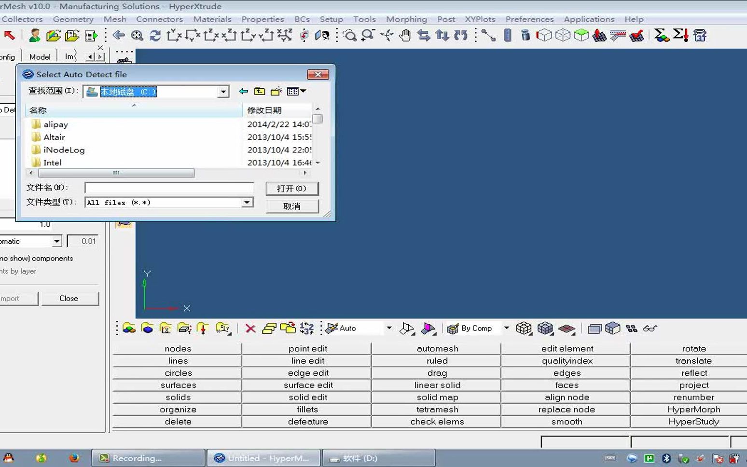Select the Altair folder
Viewport: 747px width, 467px height.
[x=54, y=137]
